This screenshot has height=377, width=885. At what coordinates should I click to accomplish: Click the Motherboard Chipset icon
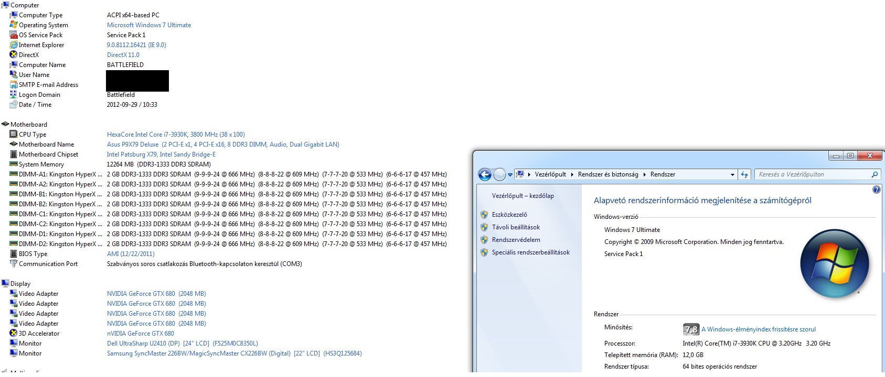[14, 154]
